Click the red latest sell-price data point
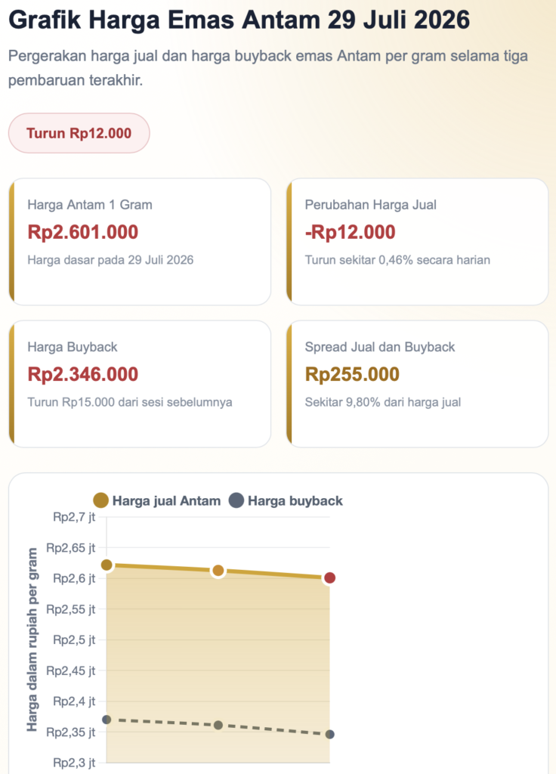The image size is (556, 774). click(x=329, y=578)
